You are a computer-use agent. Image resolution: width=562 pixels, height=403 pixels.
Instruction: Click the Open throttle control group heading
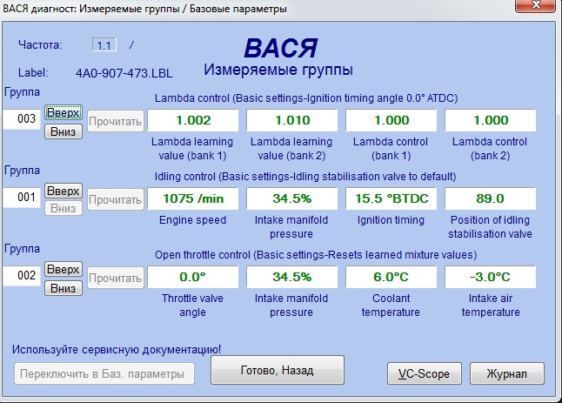point(316,255)
